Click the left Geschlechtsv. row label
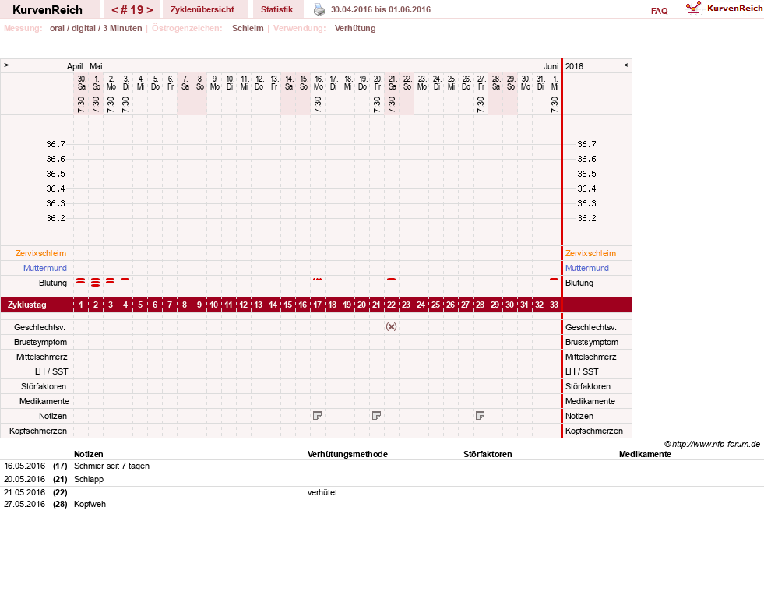764x609 pixels. point(40,327)
